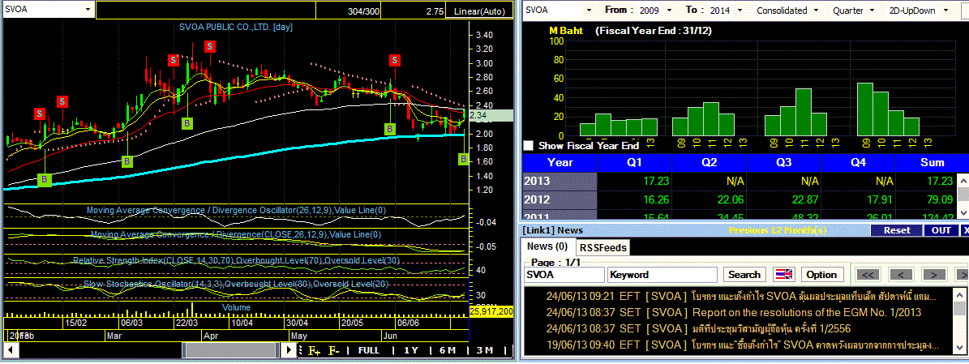Go to next news page with > button
Viewport: 969px width, 364px height.
[x=934, y=274]
